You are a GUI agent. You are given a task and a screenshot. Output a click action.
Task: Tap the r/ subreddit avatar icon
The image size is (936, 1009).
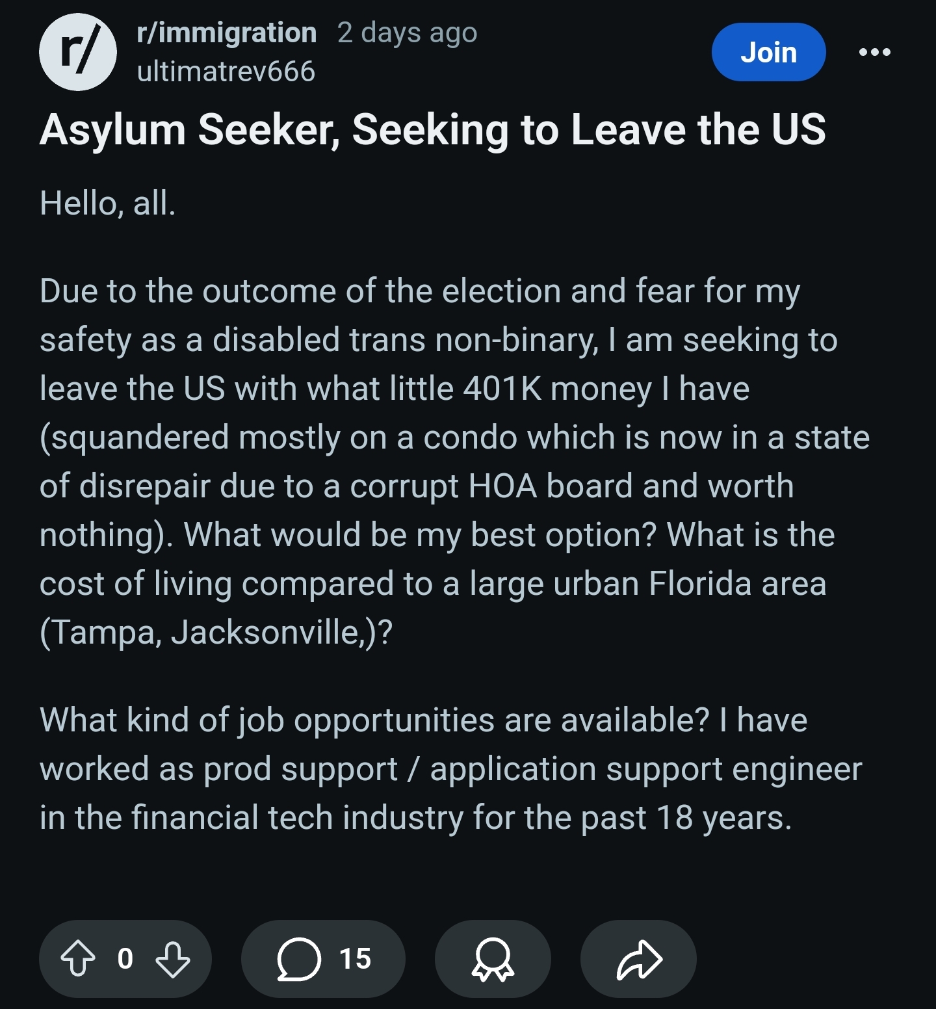tap(78, 52)
